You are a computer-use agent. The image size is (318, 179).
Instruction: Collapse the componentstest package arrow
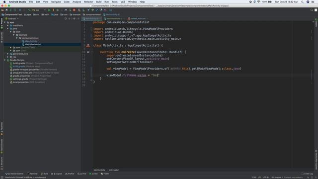click(17, 38)
